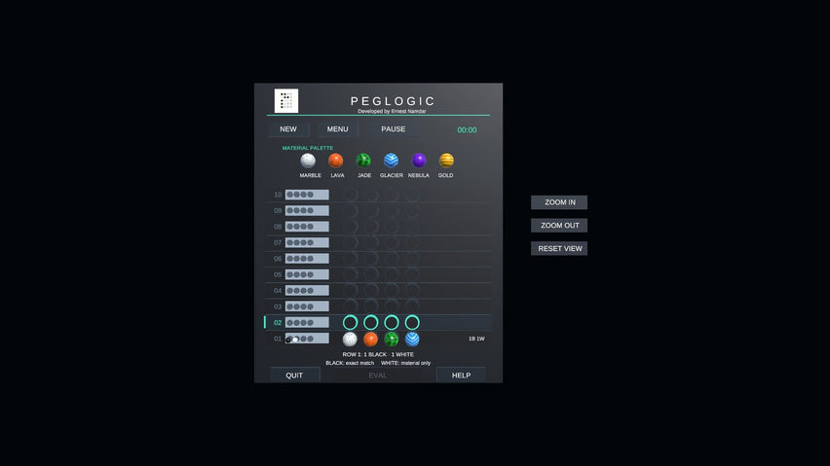Viewport: 830px width, 466px height.
Task: Zoom out the board view
Action: pyautogui.click(x=559, y=226)
